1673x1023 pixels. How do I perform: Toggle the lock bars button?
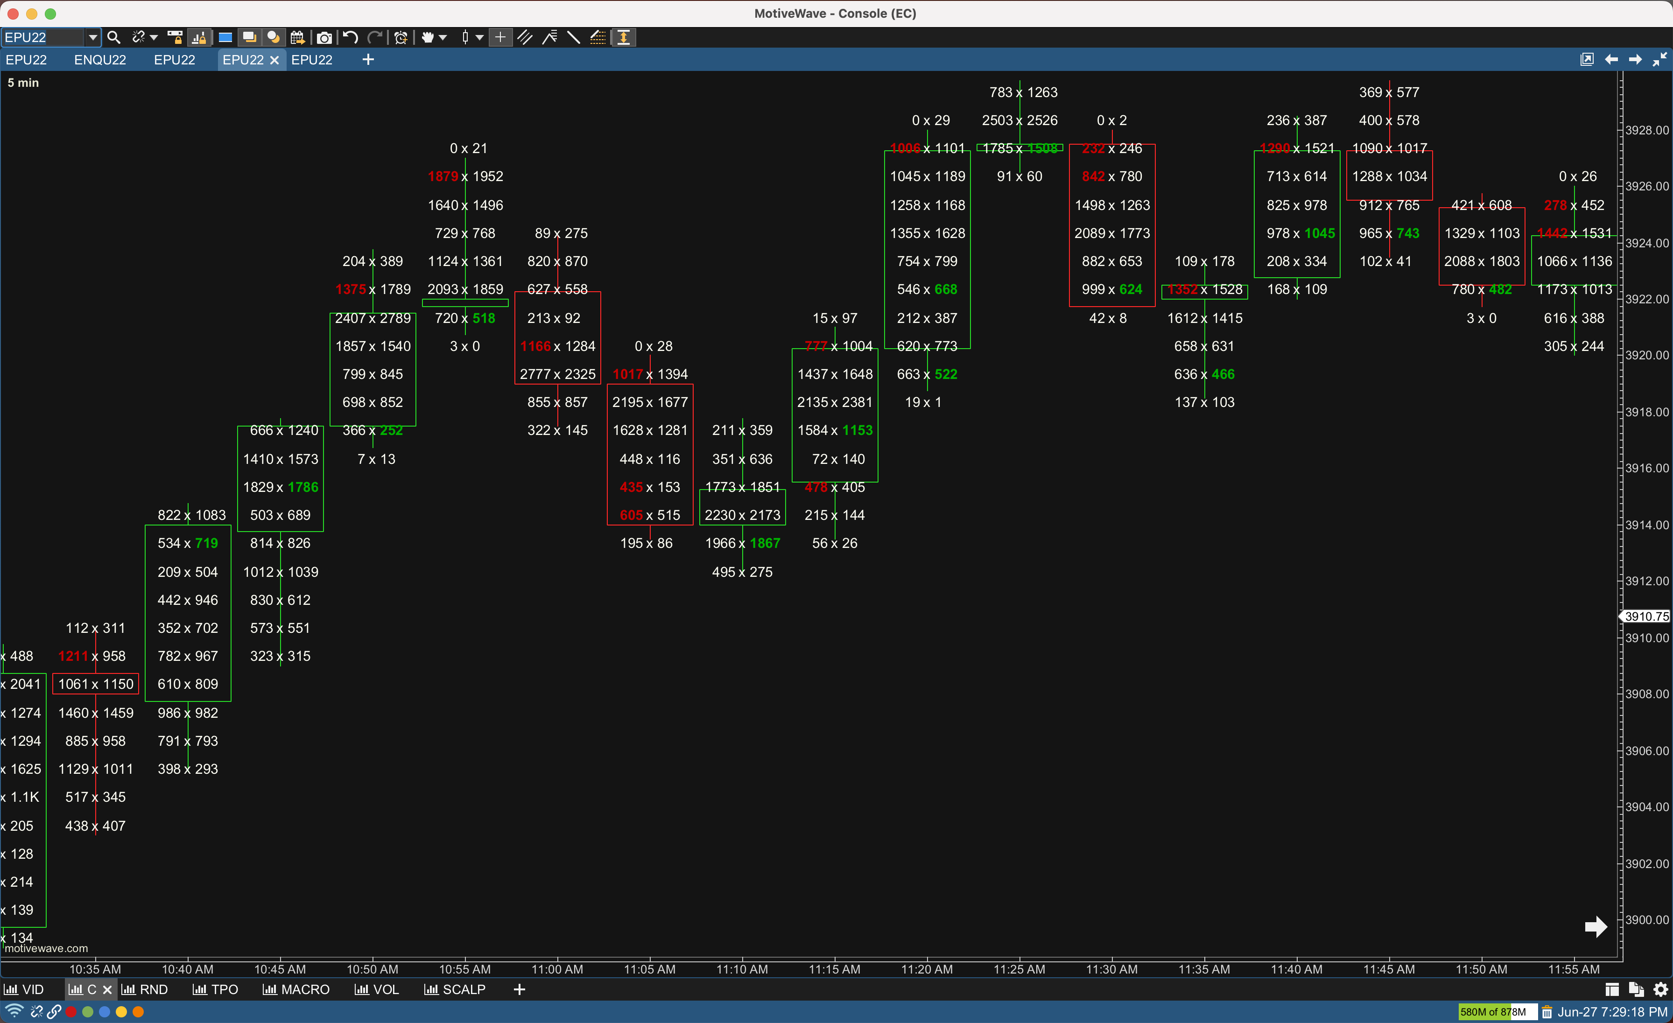(200, 37)
